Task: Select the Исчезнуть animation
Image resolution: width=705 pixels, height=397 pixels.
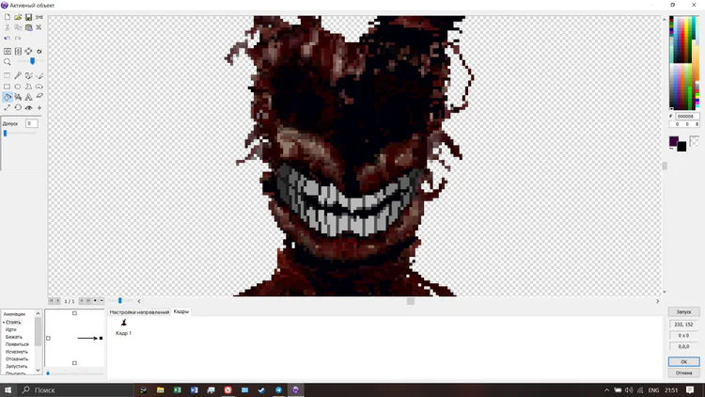Action: [16, 352]
